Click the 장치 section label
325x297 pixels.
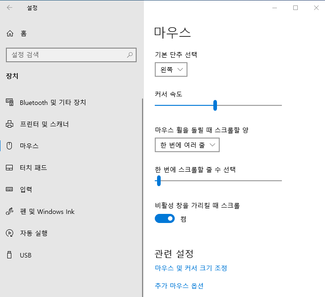12,76
